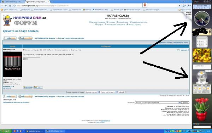Click the new topic button above post

coord(10,38)
